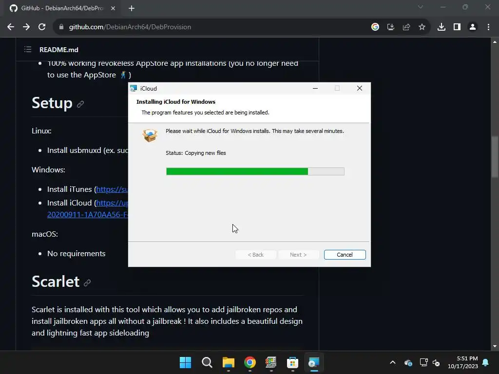This screenshot has height=374, width=499.
Task: Click the muted volume tray icon
Action: pyautogui.click(x=436, y=362)
